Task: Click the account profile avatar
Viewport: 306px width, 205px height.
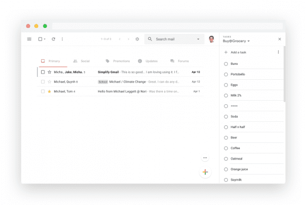Action: pos(211,39)
